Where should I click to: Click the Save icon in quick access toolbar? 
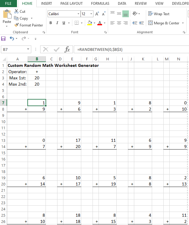(4, 39)
